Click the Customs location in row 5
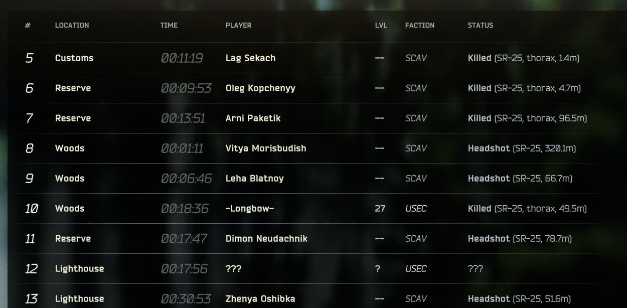Screen dimensions: 627x308 (74, 58)
